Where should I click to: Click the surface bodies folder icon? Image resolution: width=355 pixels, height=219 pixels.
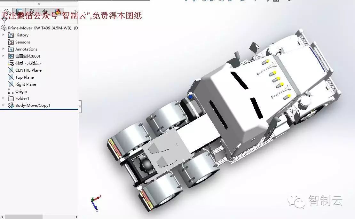[11, 56]
